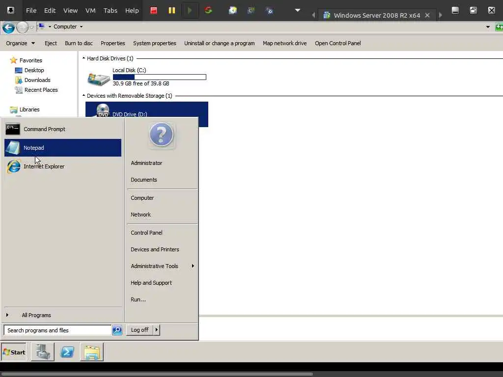Screen dimensions: 503x377
Task: Open Documents from Start menu
Action: (144, 180)
